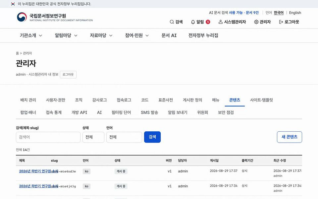Click the 2026-08-29 17:34 publish date cell
Image resolution: width=318 pixels, height=199 pixels.
point(224,186)
